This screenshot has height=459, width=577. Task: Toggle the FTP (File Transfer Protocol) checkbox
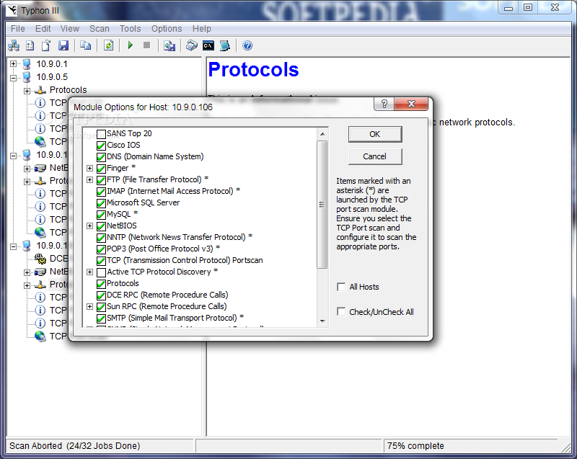click(101, 180)
